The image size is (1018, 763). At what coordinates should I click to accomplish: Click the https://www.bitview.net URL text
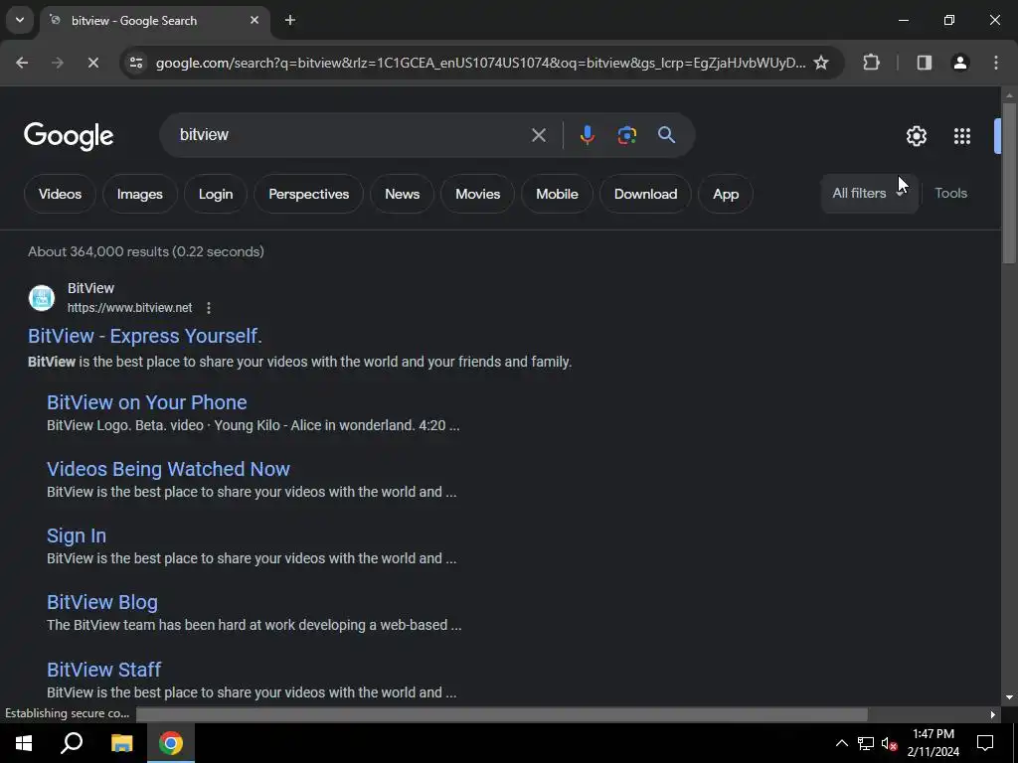[130, 308]
